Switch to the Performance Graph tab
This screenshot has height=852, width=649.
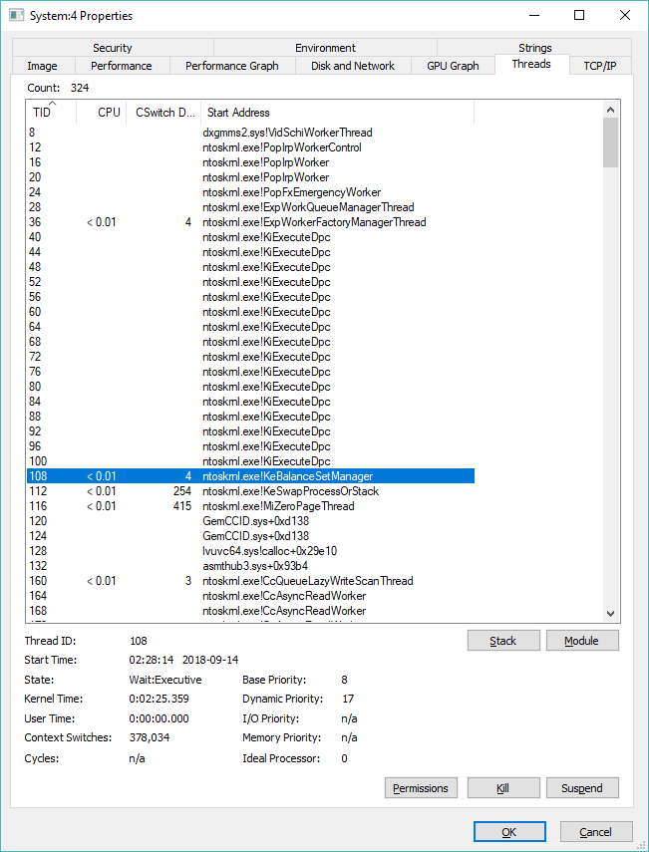[231, 66]
